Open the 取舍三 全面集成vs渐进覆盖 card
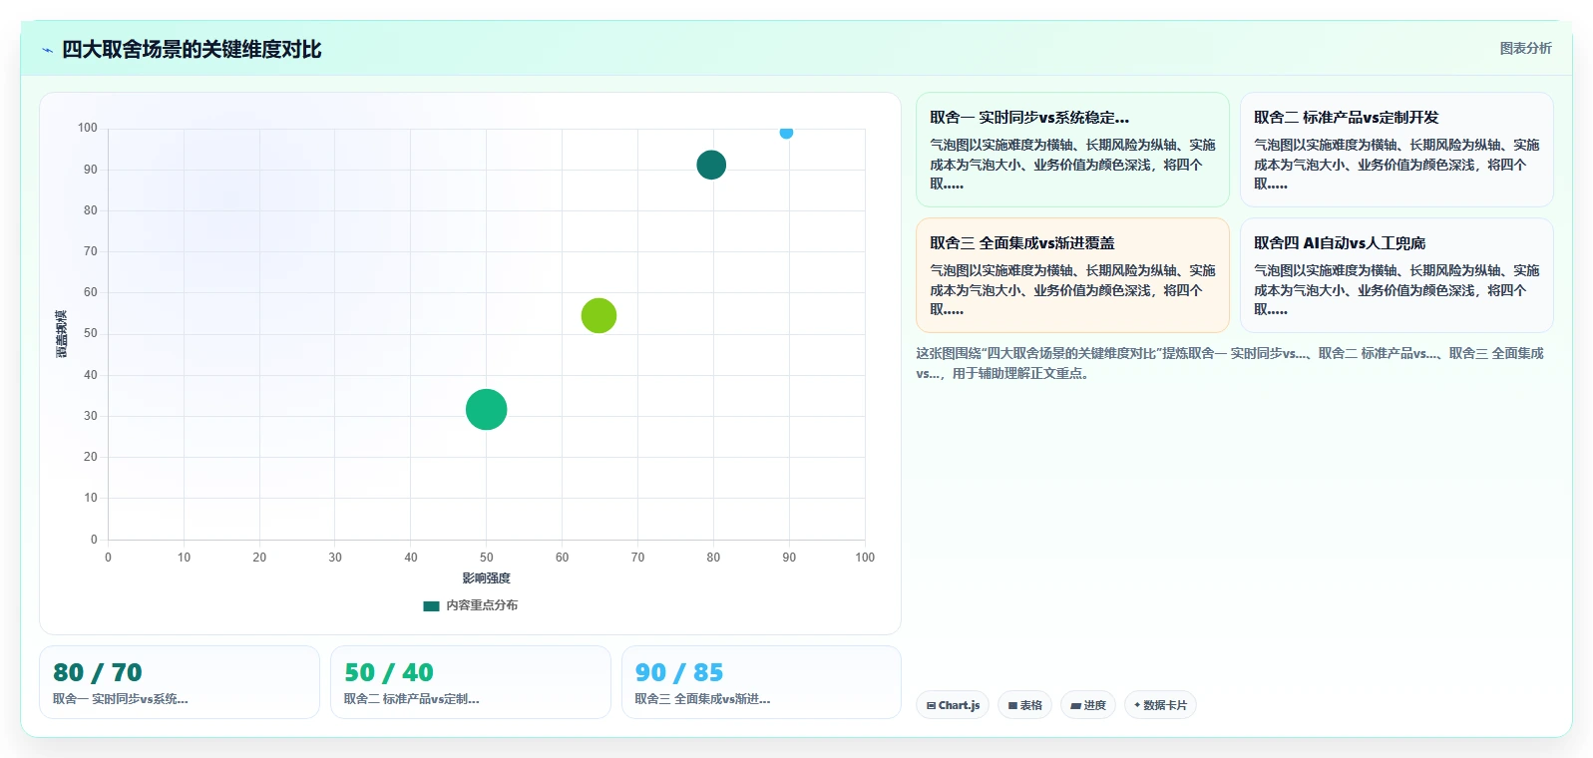 pos(1072,275)
